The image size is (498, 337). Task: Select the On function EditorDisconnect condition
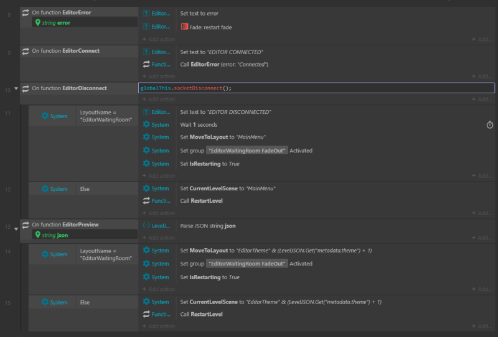coord(69,88)
